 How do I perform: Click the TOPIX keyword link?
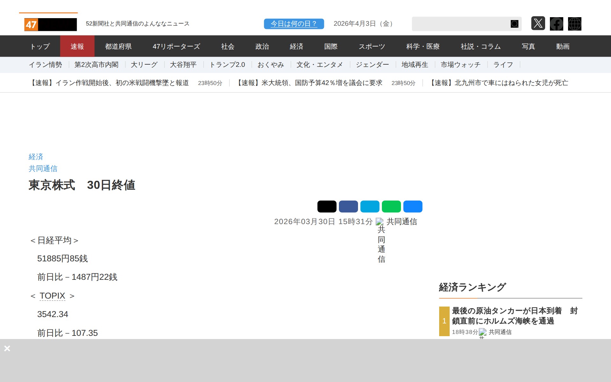tap(52, 296)
